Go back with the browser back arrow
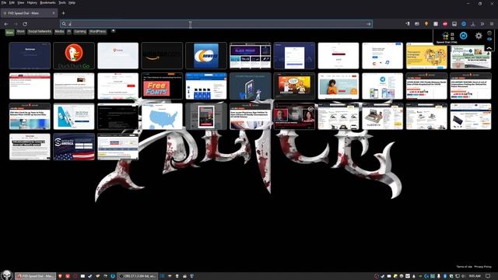This screenshot has width=498, height=280. tap(6, 24)
